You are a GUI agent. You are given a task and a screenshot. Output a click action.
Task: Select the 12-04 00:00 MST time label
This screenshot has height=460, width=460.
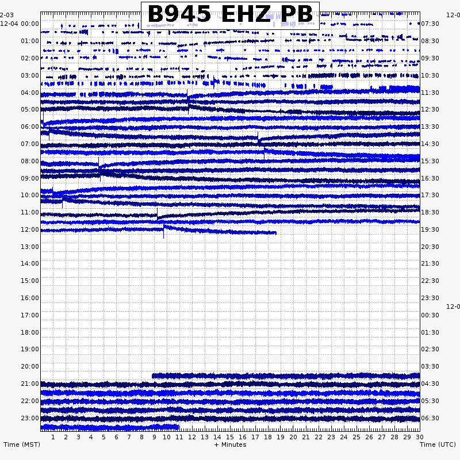tap(20, 24)
